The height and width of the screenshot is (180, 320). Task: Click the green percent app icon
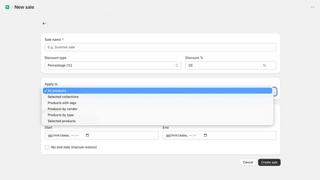click(x=7, y=7)
